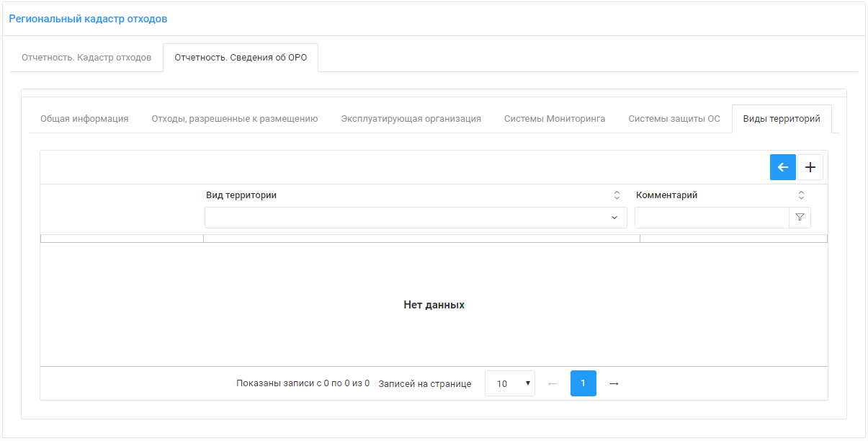Open Отходы, разрешенные к размещению tab
Screen dimensions: 868x441
234,119
